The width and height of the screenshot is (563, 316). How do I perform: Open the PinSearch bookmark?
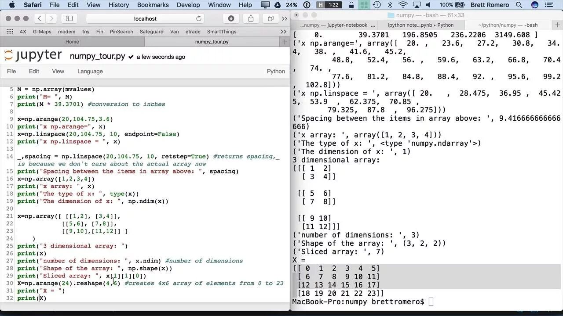(x=121, y=32)
